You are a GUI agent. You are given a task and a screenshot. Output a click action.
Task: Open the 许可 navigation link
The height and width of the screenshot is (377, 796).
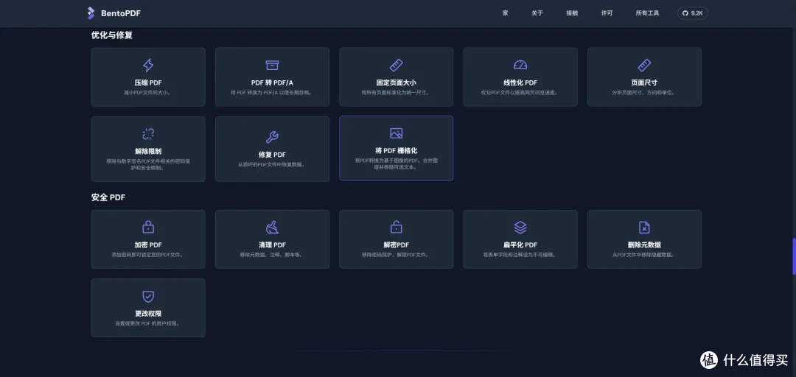click(x=607, y=13)
